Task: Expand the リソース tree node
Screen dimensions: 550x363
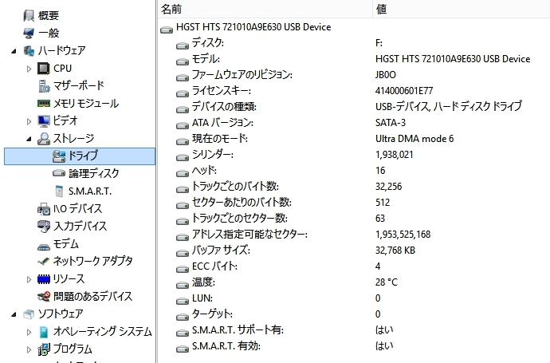Action: point(29,279)
